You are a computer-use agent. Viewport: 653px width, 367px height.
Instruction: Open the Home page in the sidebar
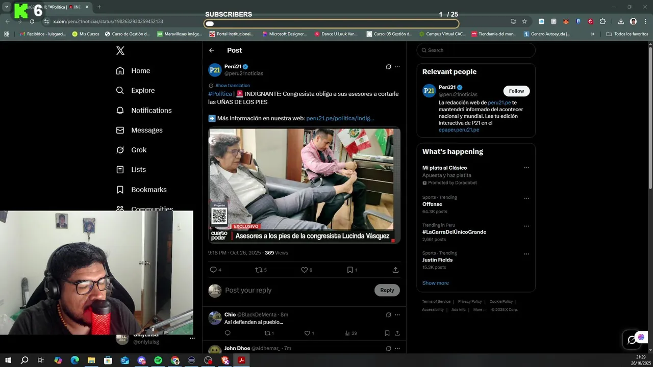click(x=133, y=71)
